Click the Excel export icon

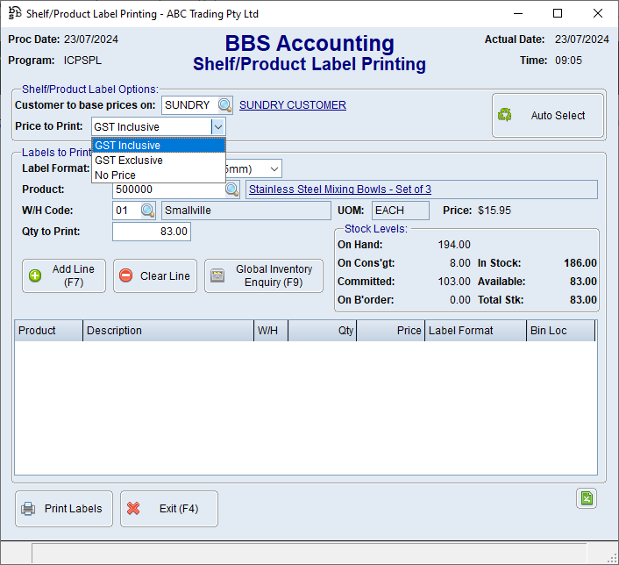tap(587, 498)
